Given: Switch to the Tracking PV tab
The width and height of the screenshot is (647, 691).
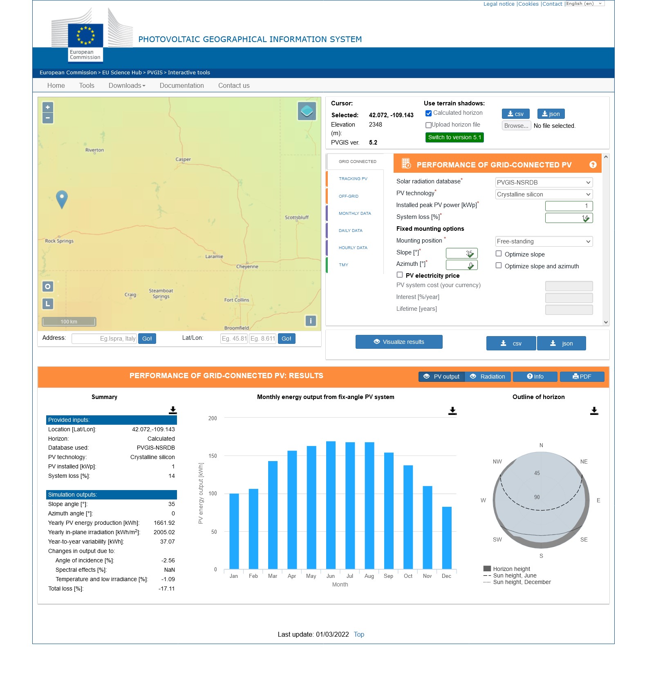Looking at the screenshot, I should pyautogui.click(x=353, y=179).
